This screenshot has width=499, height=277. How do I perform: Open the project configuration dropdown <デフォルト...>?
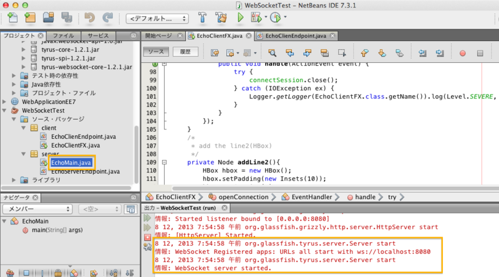157,19
